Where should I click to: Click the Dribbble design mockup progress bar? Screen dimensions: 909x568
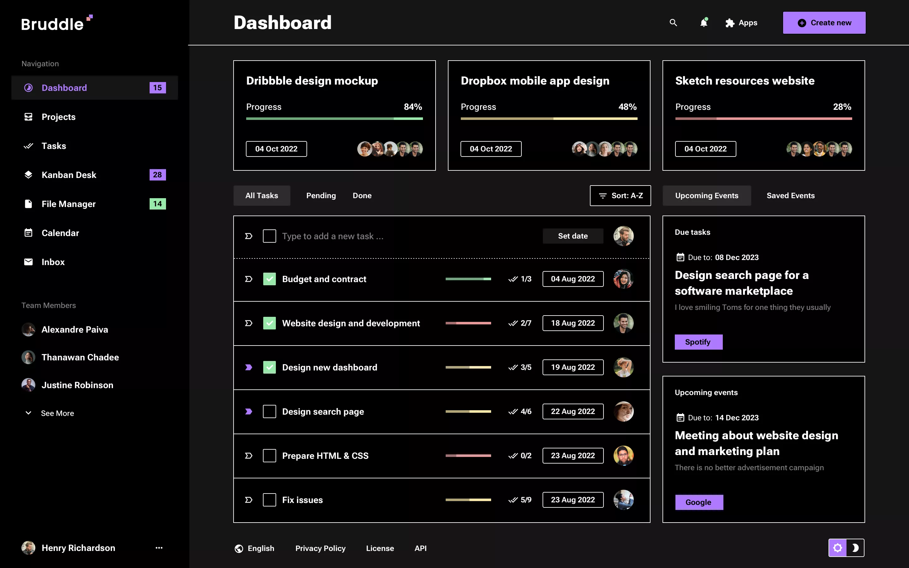334,119
